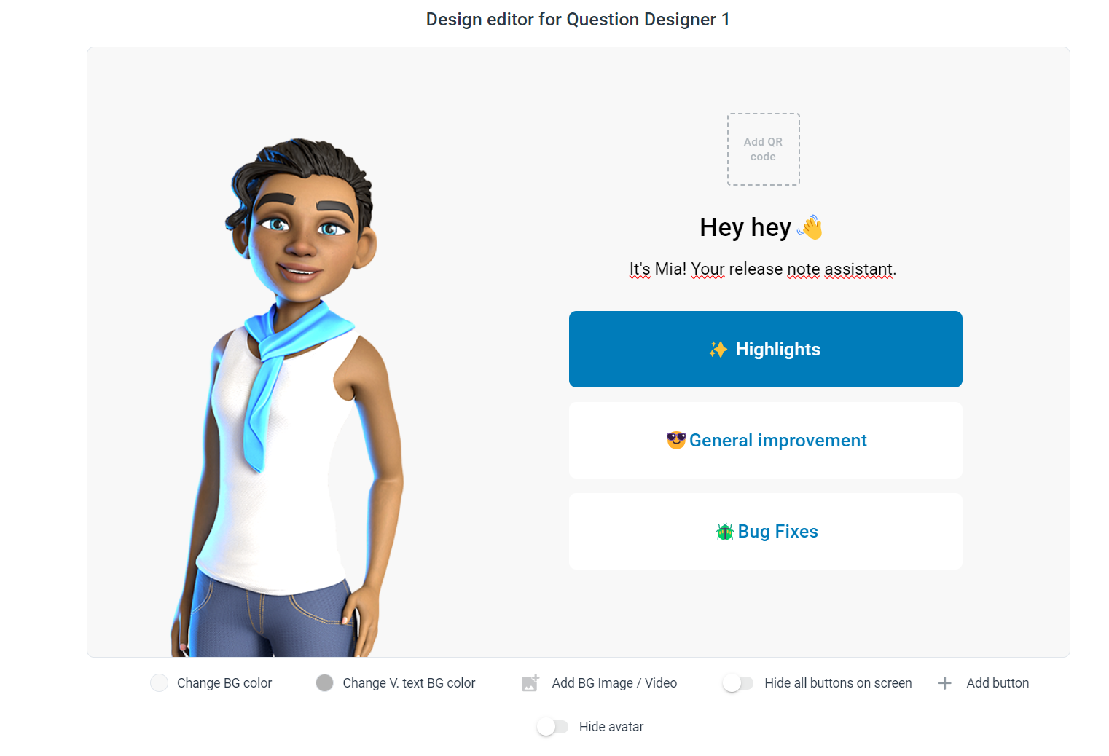Select the General improvement button
Screen dimensions: 1109x756
point(766,441)
